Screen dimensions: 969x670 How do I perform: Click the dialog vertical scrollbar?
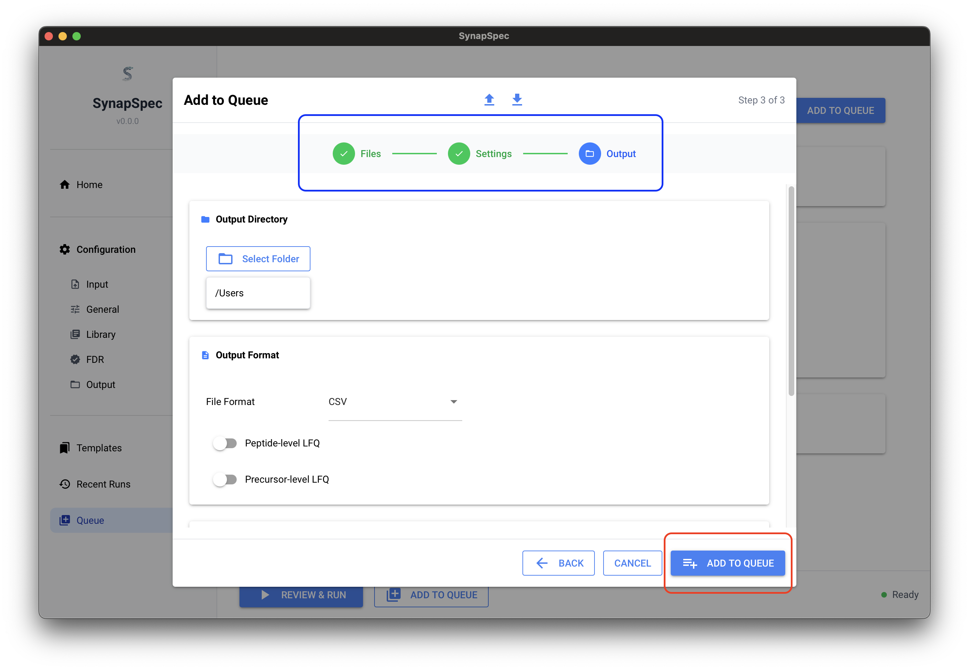pos(791,290)
